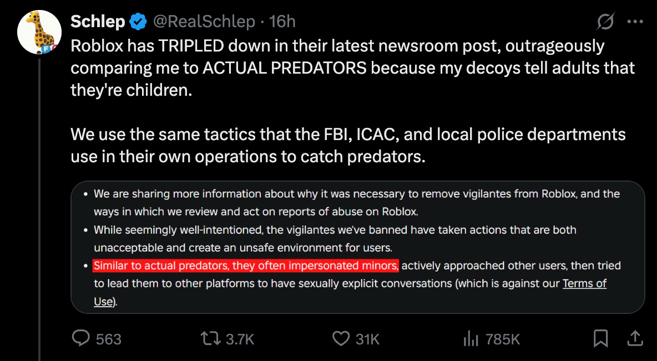Image resolution: width=657 pixels, height=361 pixels.
Task: Click the 785K views count
Action: [x=502, y=339]
